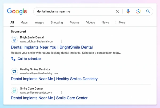
Task: Click the Smile Care Center tooth favicon
Action: (14, 91)
